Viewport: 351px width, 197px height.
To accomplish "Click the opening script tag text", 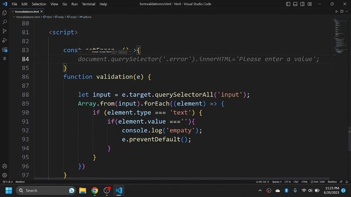I will pyautogui.click(x=64, y=32).
